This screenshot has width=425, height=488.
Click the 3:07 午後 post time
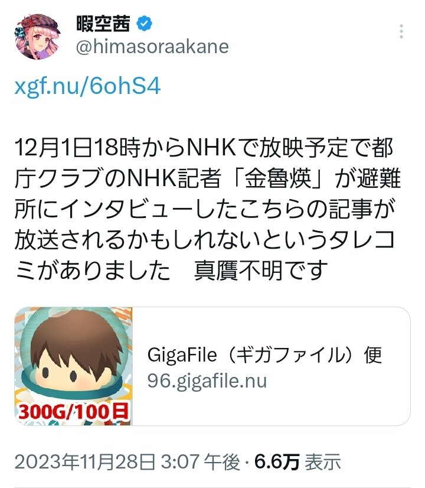[201, 461]
